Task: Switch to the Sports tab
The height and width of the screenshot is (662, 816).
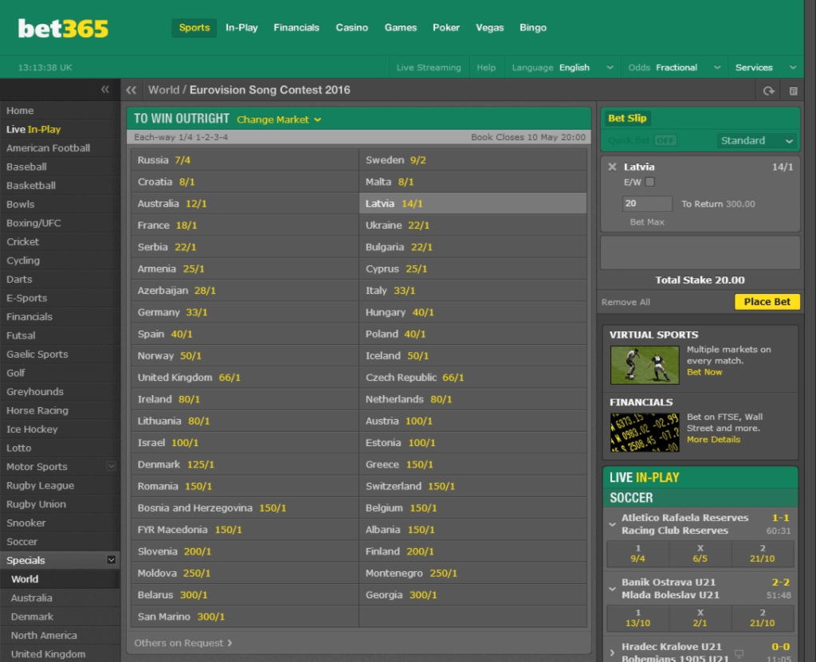Action: [x=194, y=28]
